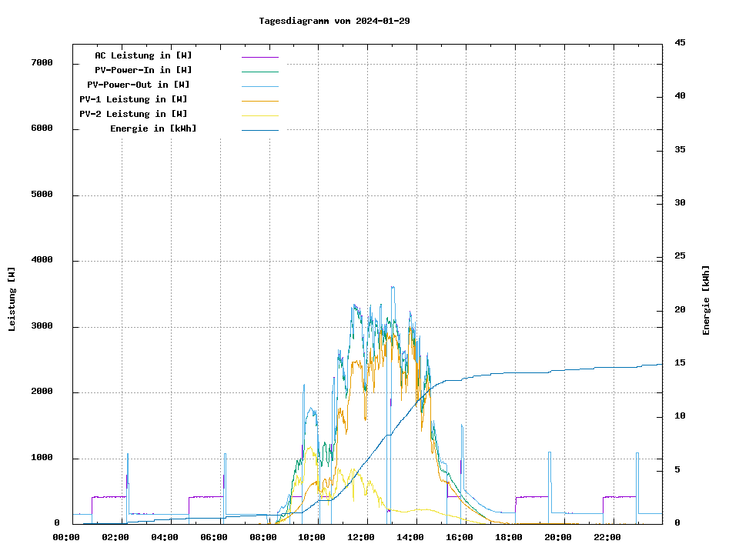Select the 00:00 time axis tick label

66,537
